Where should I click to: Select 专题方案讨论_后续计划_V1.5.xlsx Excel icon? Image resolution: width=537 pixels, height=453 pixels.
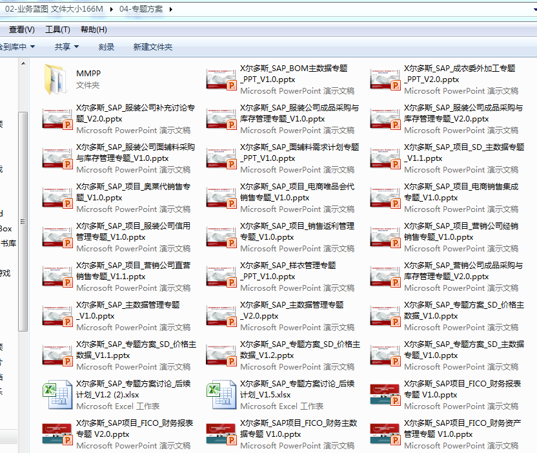pyautogui.click(x=221, y=395)
